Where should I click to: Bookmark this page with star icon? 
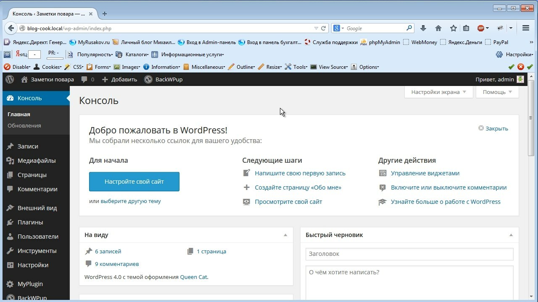[x=453, y=28]
